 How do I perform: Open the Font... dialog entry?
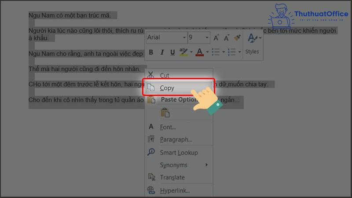tap(179, 127)
